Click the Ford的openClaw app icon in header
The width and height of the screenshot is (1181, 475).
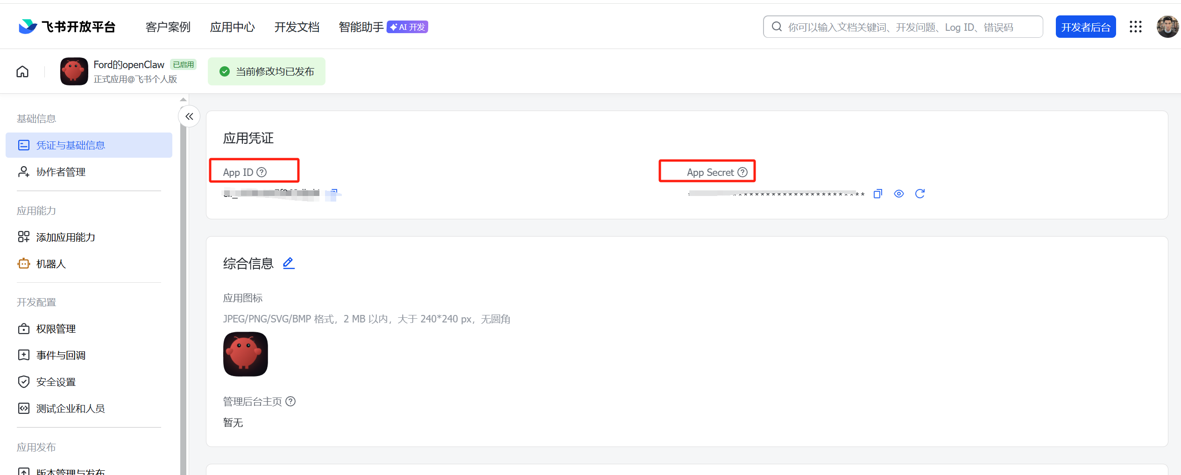point(74,71)
